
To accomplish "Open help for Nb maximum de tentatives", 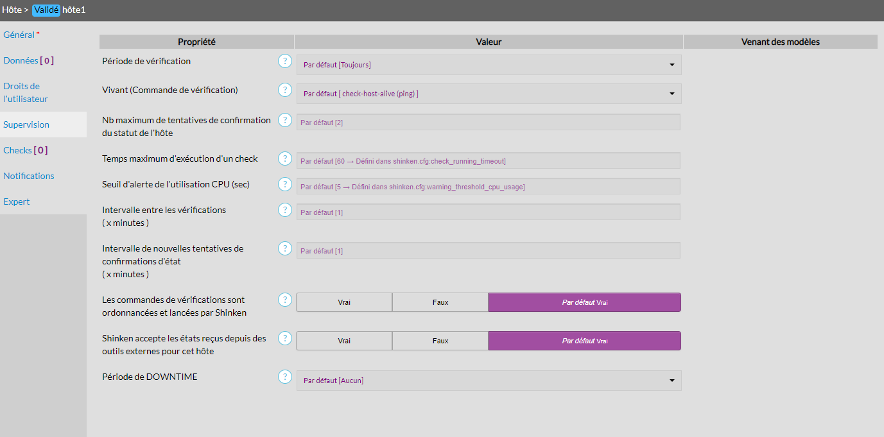I will coord(284,120).
